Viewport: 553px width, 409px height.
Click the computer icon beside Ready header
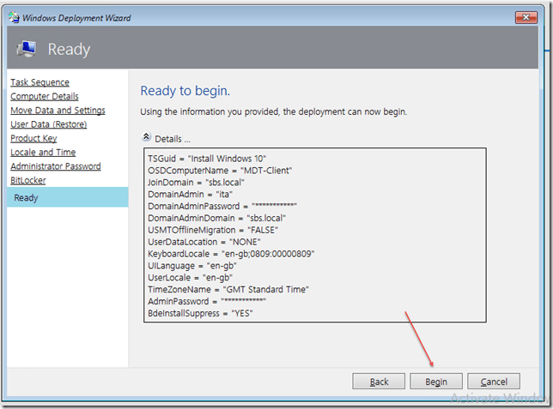click(24, 49)
